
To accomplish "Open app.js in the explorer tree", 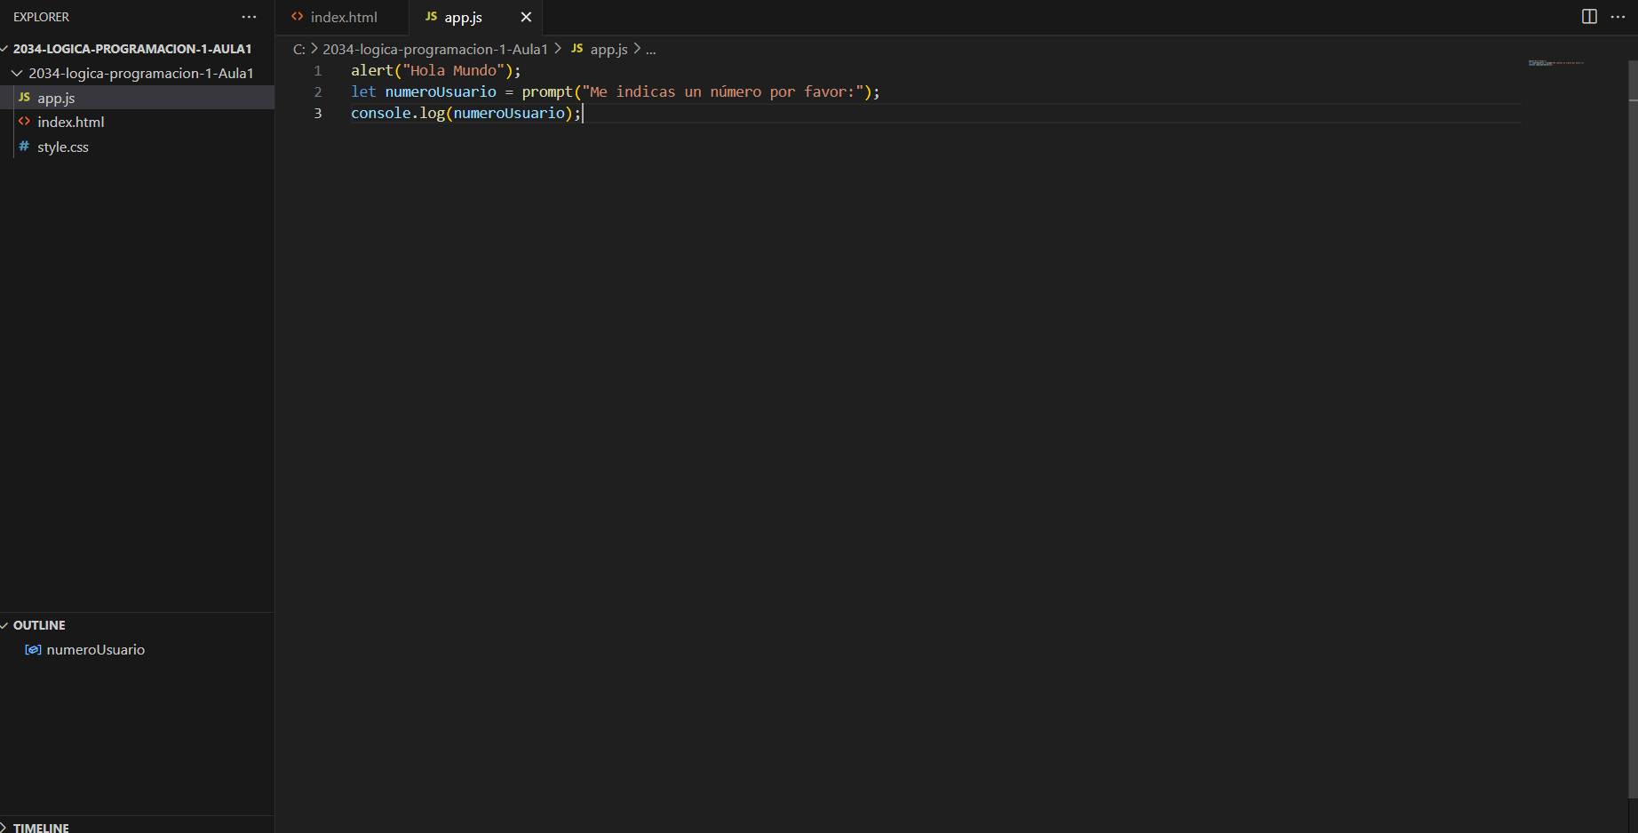I will [137, 98].
